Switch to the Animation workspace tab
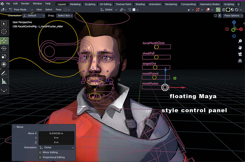The height and width of the screenshot is (162, 245). [155, 4]
